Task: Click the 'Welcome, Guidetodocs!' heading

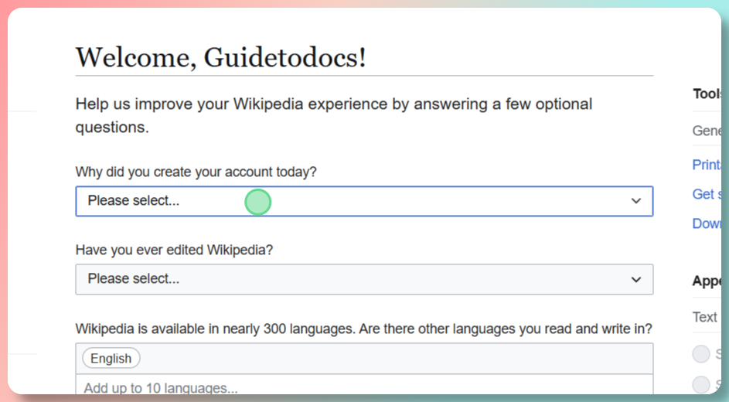Action: point(220,57)
